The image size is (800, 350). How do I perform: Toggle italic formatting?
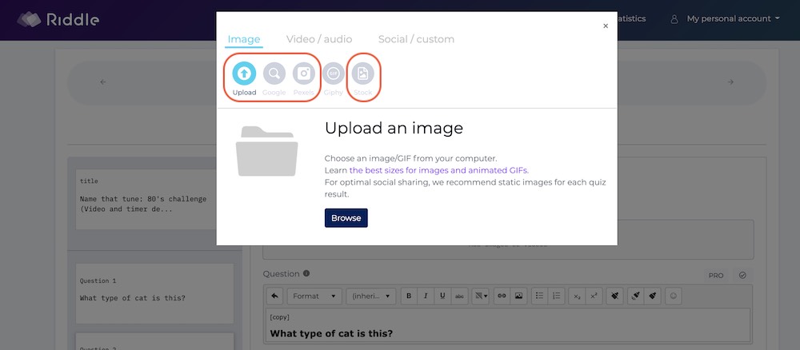click(x=426, y=296)
